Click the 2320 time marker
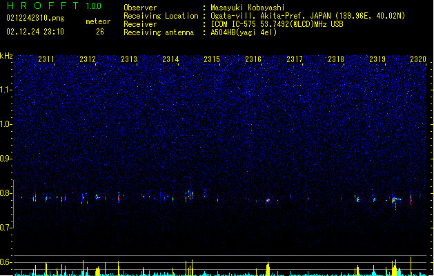Image resolution: width=434 pixels, height=276 pixels. 418,59
